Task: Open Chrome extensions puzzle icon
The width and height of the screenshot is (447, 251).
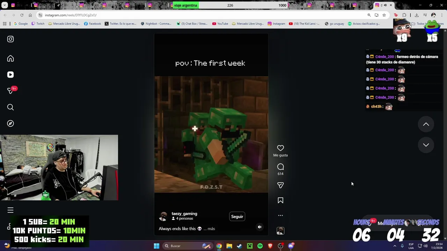Action: click(404, 15)
